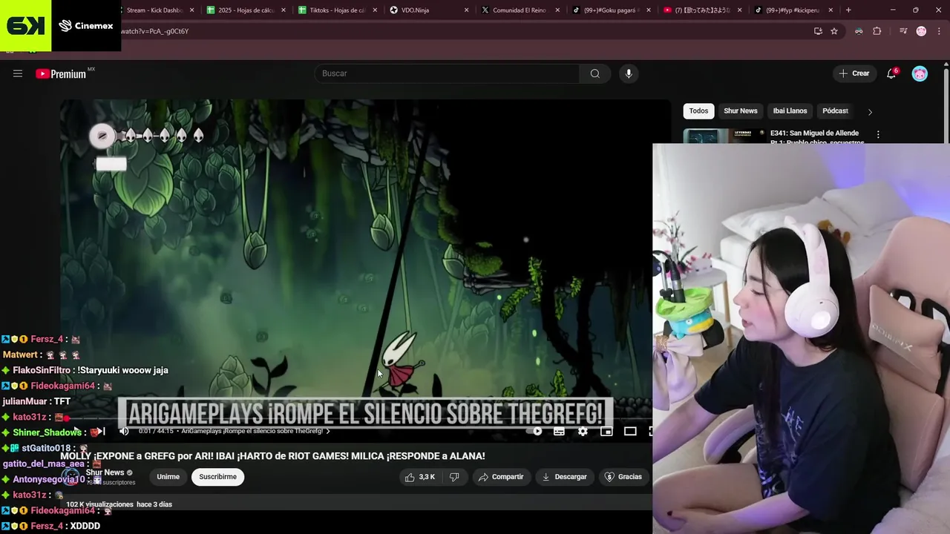Open the YouTube hamburger guide menu
Image resolution: width=950 pixels, height=534 pixels.
click(x=18, y=73)
